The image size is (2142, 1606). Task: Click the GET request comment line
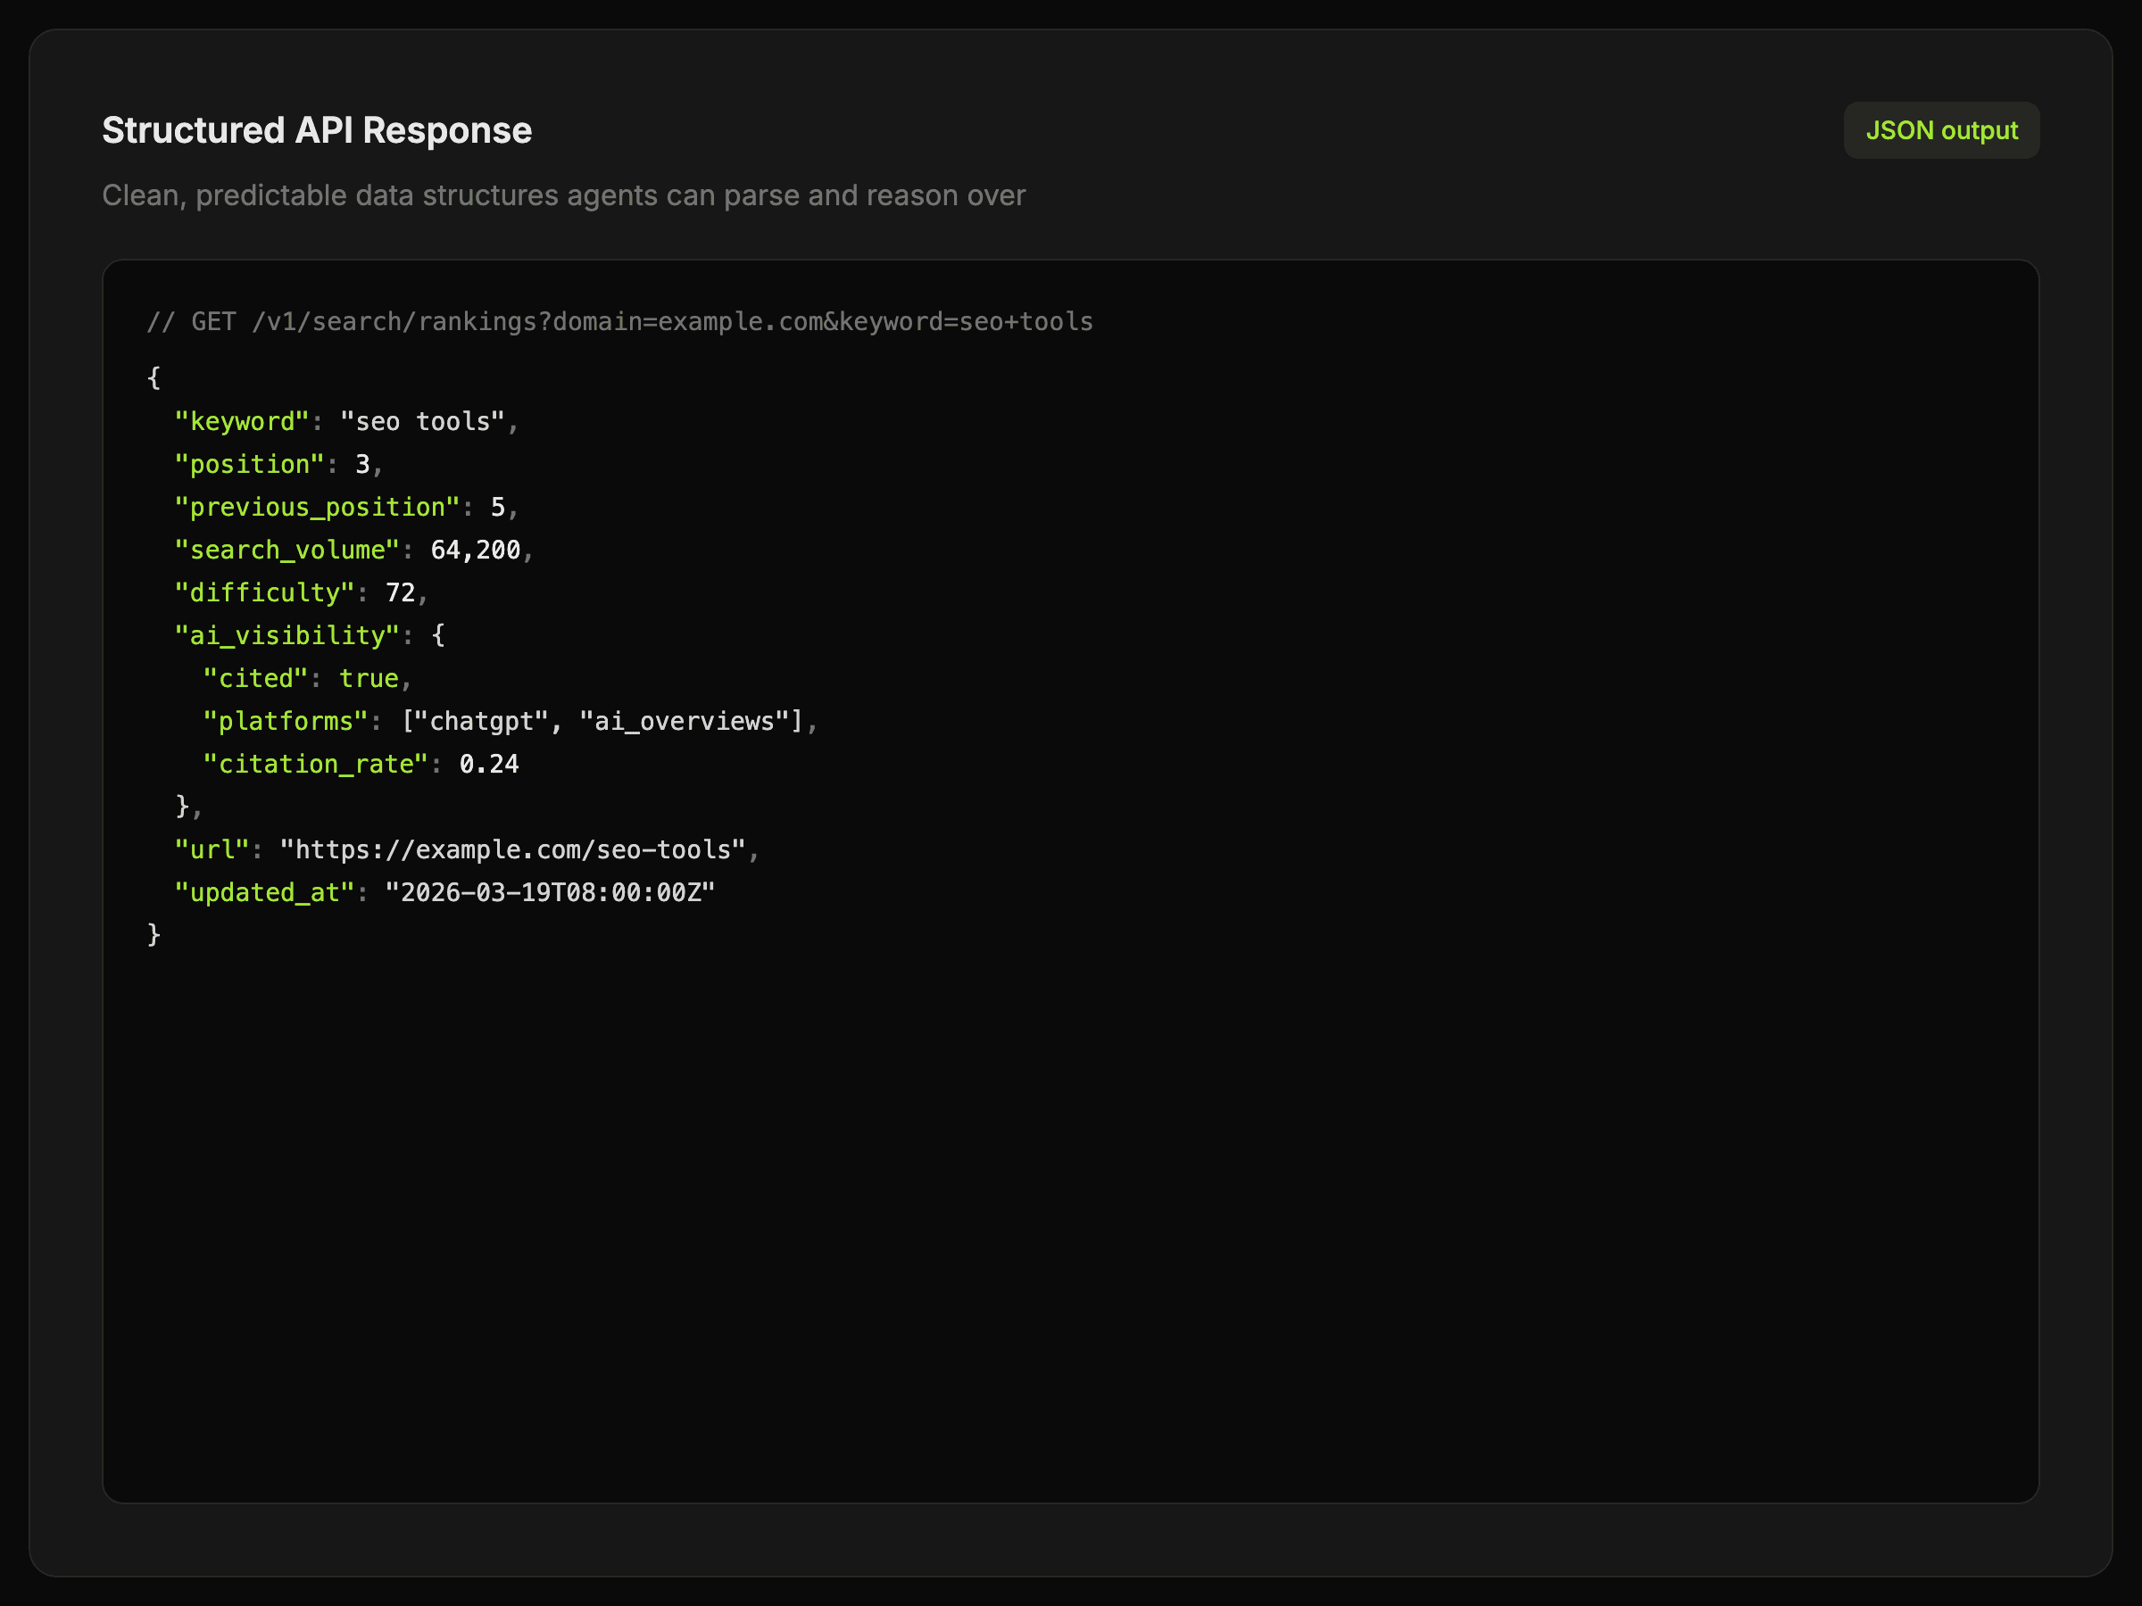click(619, 321)
